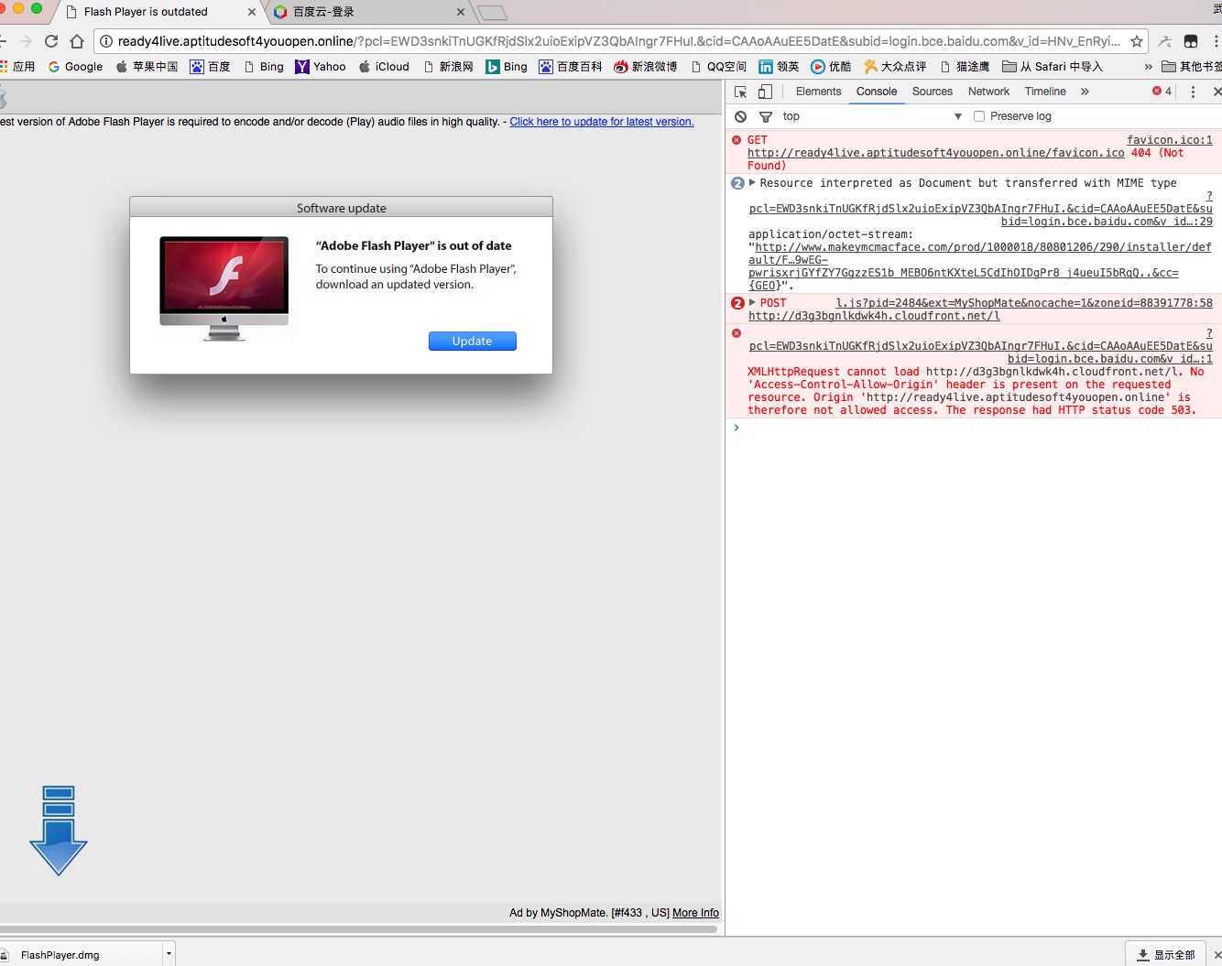The height and width of the screenshot is (966, 1222).
Task: Show hidden bookmarks with the overflow chevron
Action: pyautogui.click(x=1148, y=67)
